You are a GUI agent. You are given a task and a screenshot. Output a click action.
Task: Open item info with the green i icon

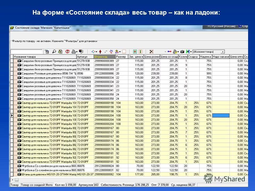[x=141, y=51]
